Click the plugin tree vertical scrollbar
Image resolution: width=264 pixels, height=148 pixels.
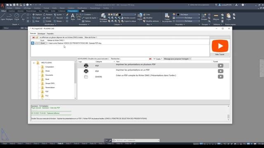[x=75, y=80]
